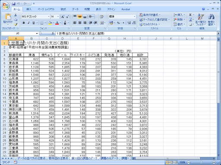Toggle italic formatting
The width and height of the screenshot is (221, 165).
[28, 23]
